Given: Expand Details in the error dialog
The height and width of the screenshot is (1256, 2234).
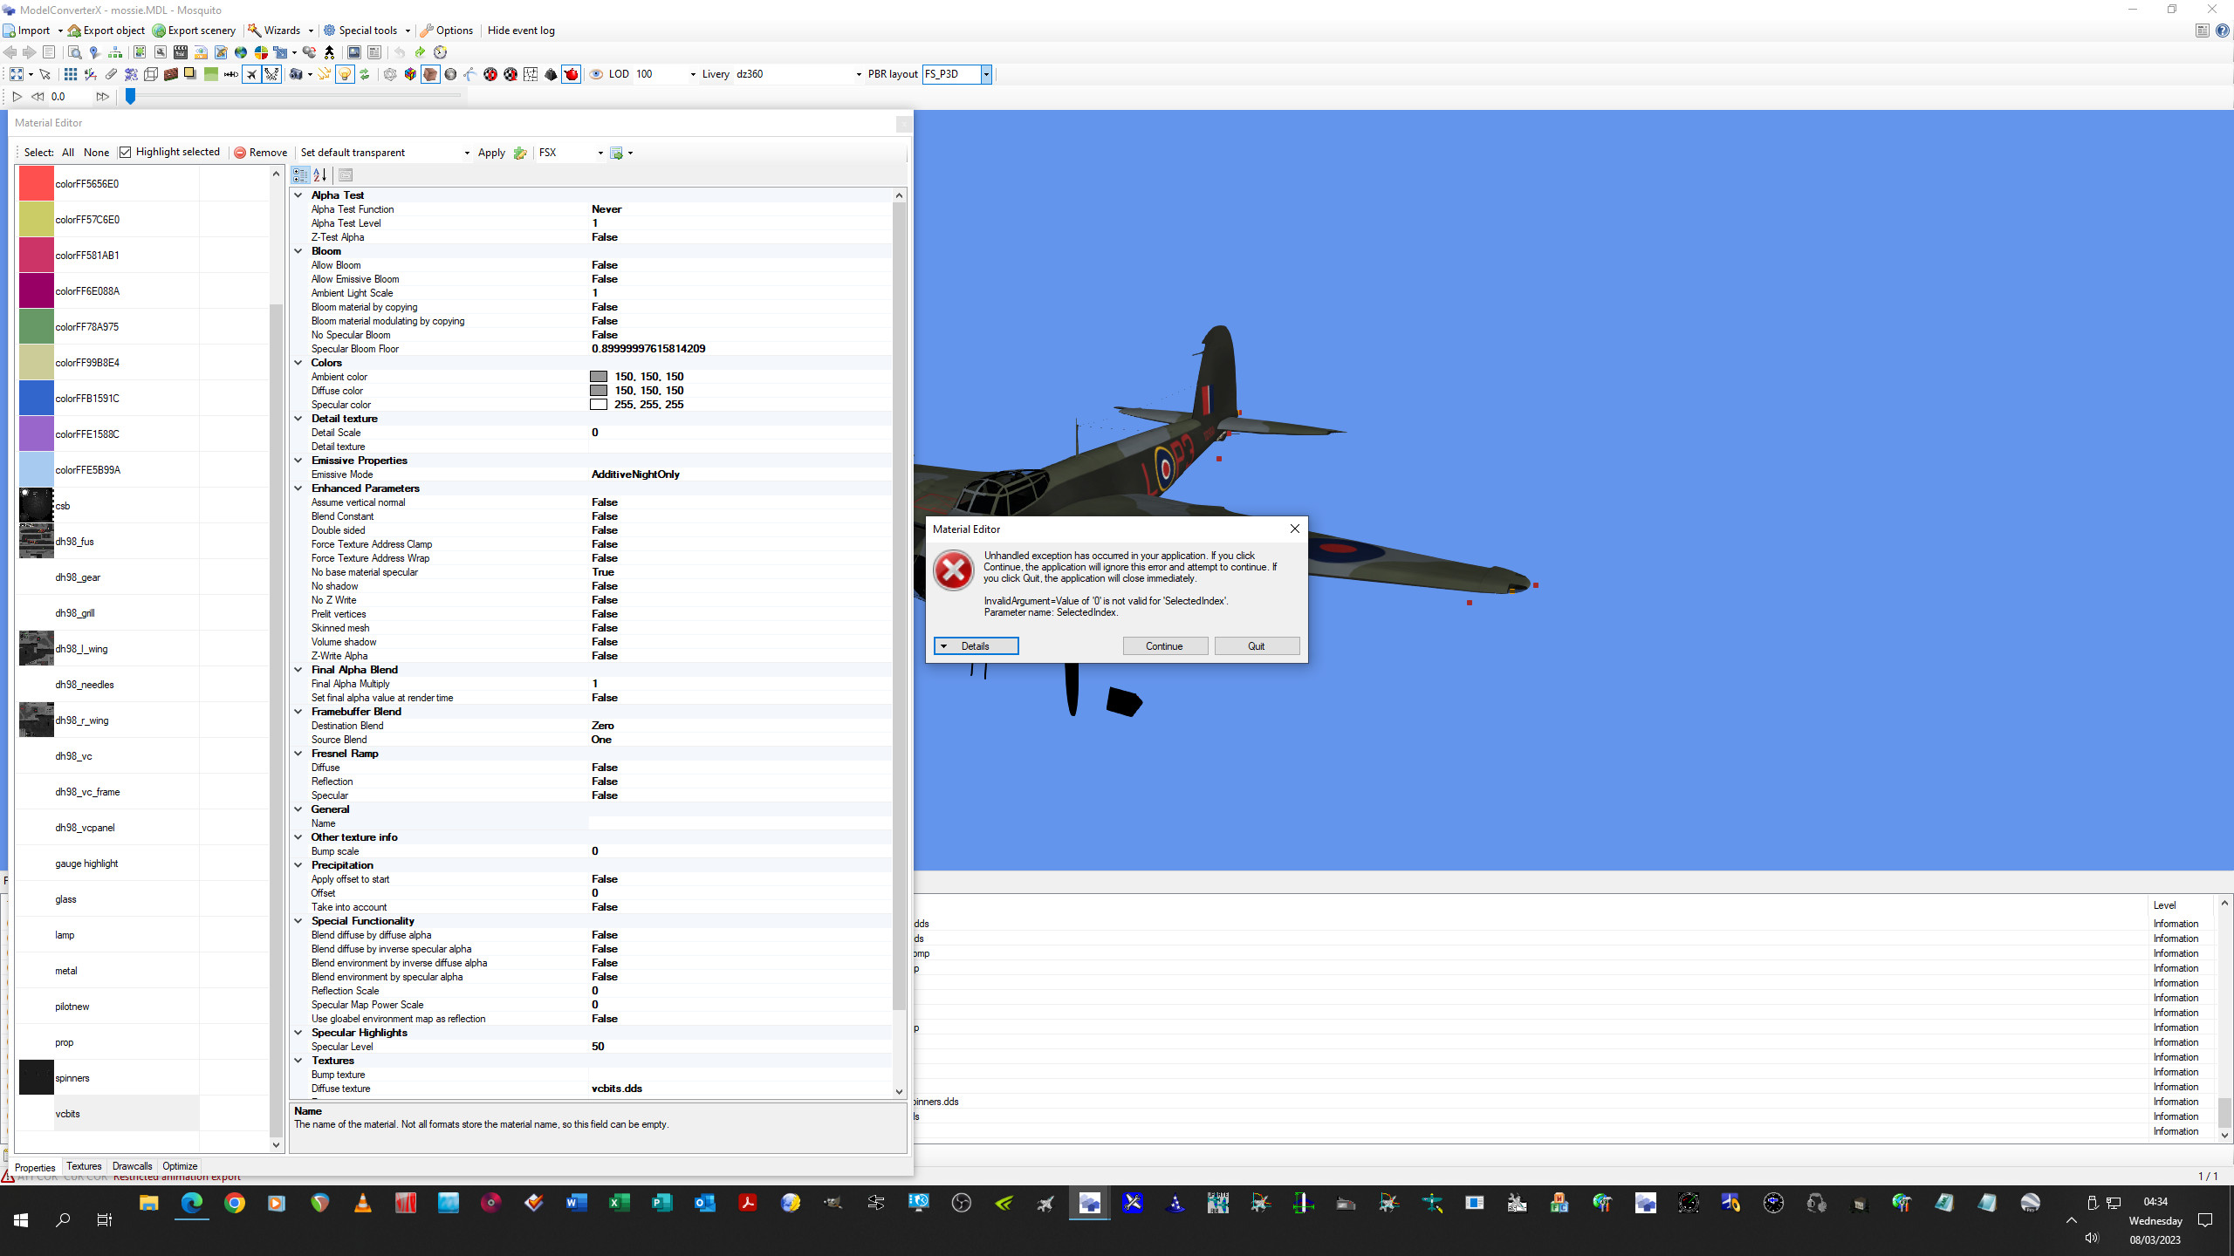Looking at the screenshot, I should tap(976, 646).
